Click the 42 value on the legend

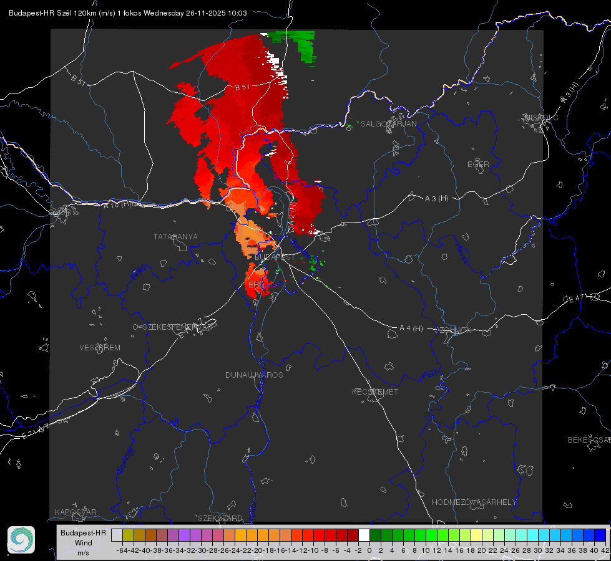[605, 550]
